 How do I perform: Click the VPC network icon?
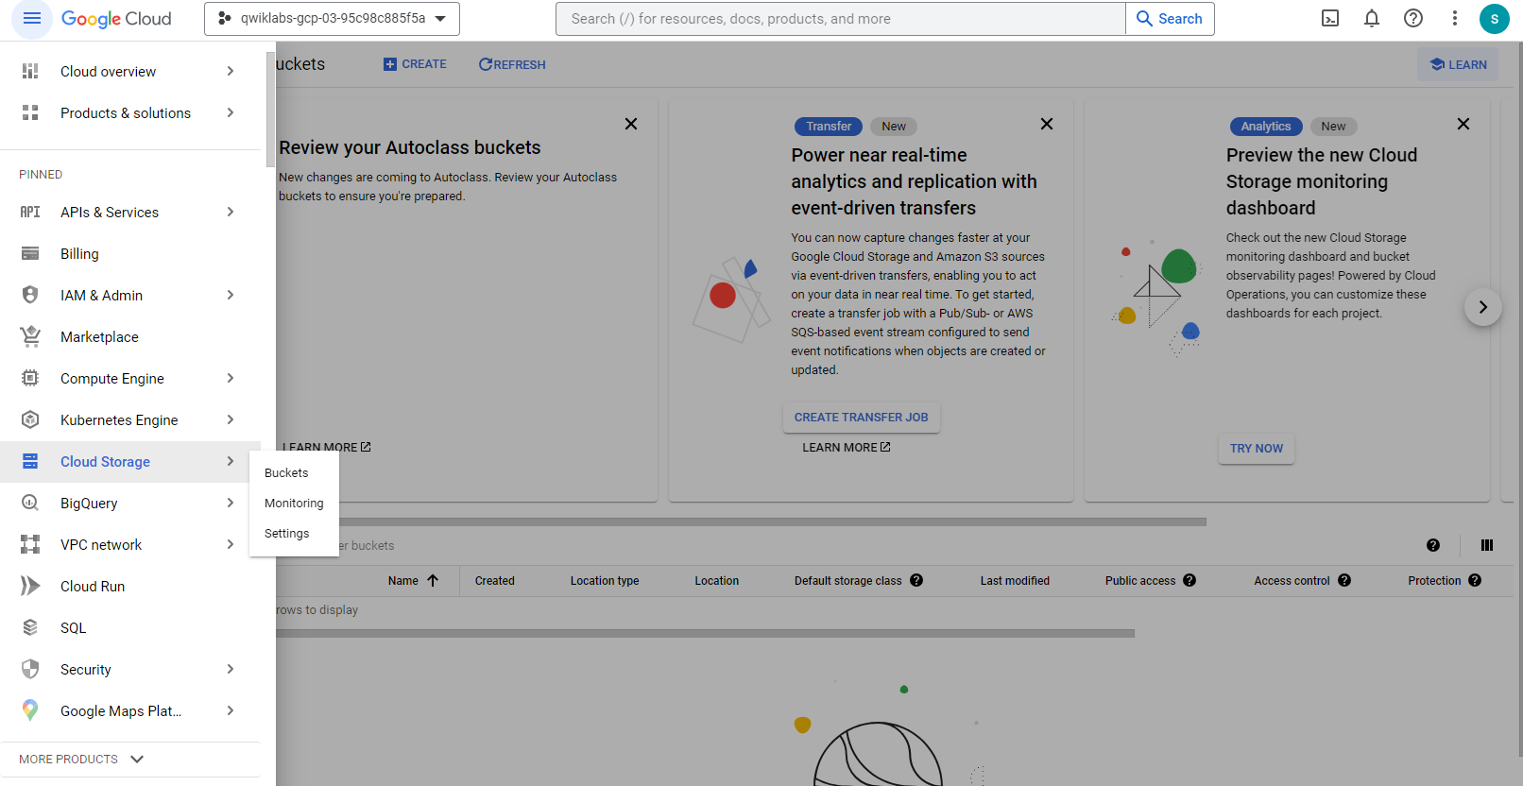point(30,544)
